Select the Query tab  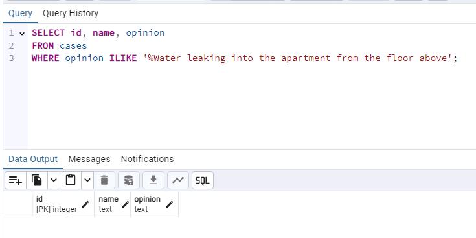pos(20,14)
